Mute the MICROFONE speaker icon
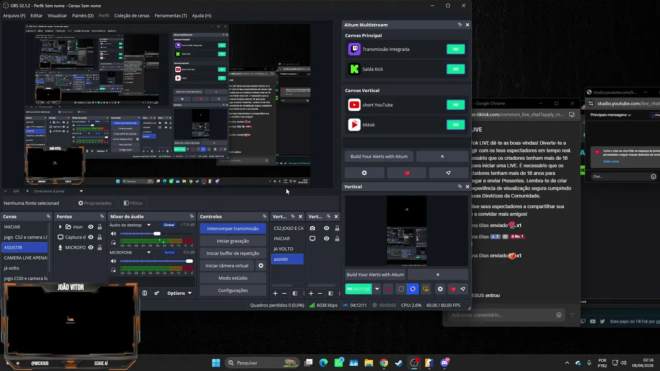This screenshot has width=660, height=371. point(113,261)
